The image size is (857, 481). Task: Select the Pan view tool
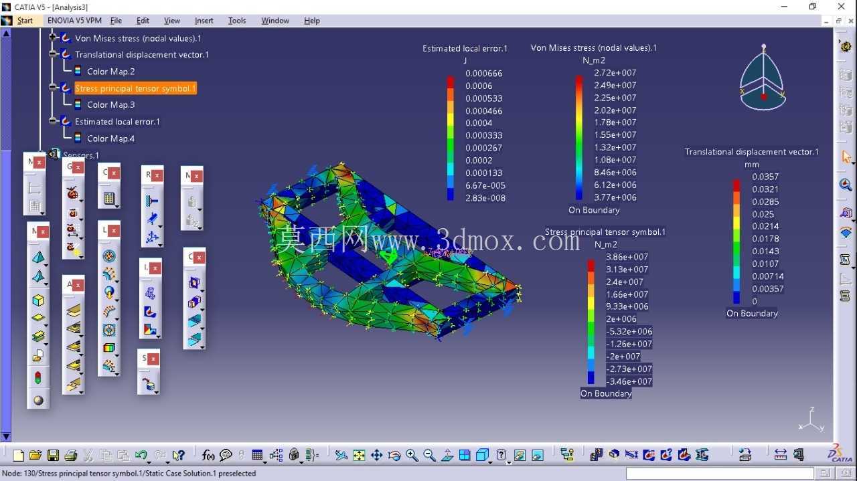pyautogui.click(x=376, y=456)
